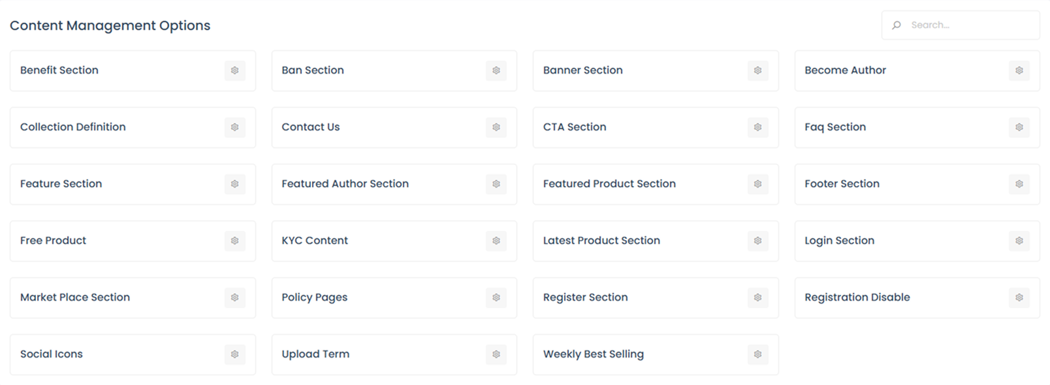Click settings icon for Footer Section

pos(1019,184)
